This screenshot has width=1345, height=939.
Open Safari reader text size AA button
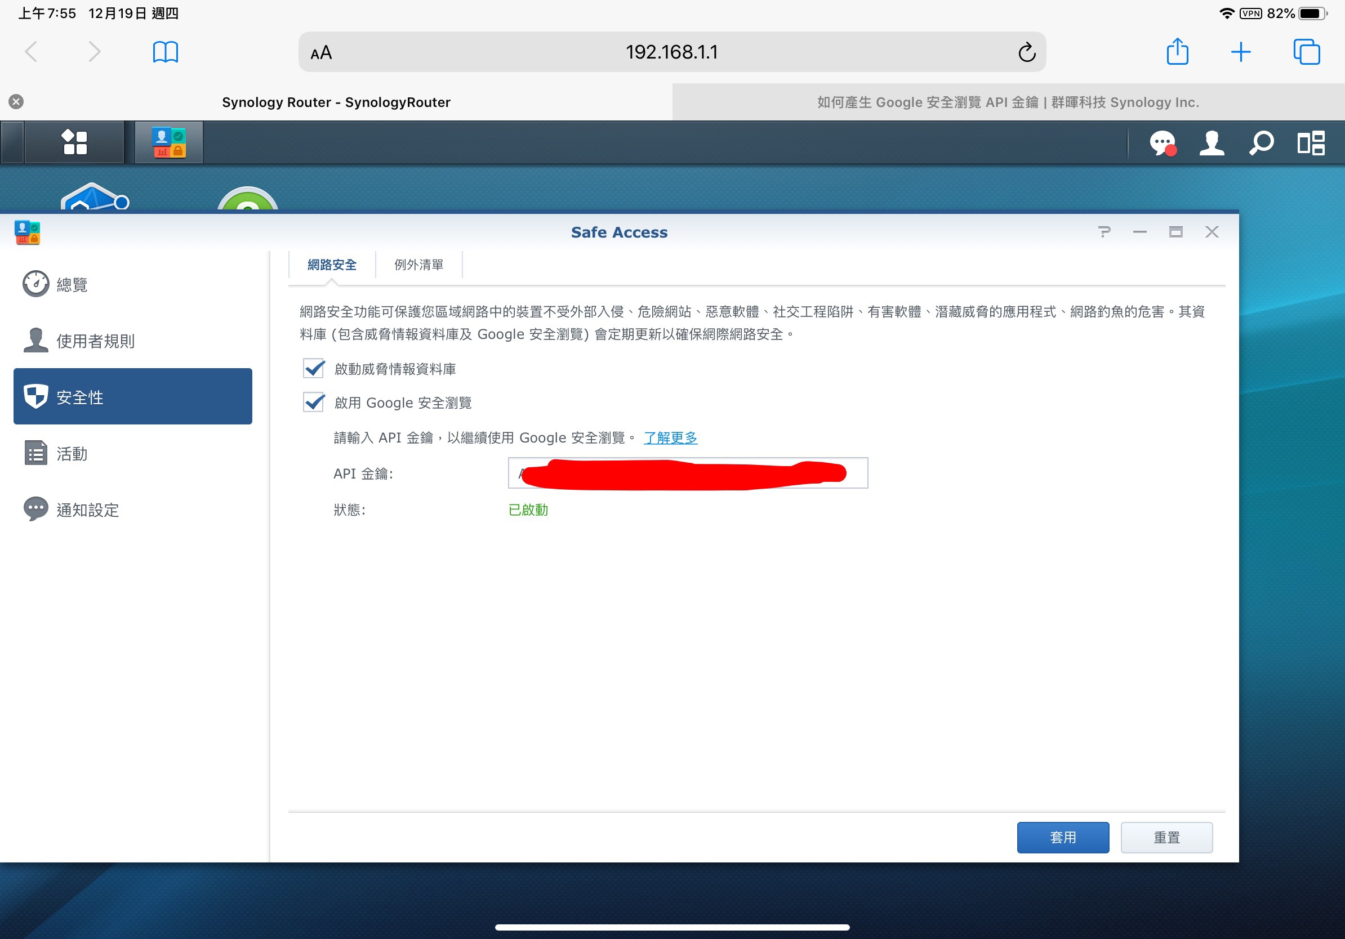tap(321, 53)
